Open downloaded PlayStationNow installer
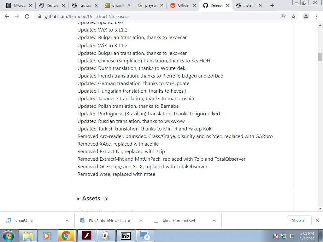 pyautogui.click(x=110, y=221)
